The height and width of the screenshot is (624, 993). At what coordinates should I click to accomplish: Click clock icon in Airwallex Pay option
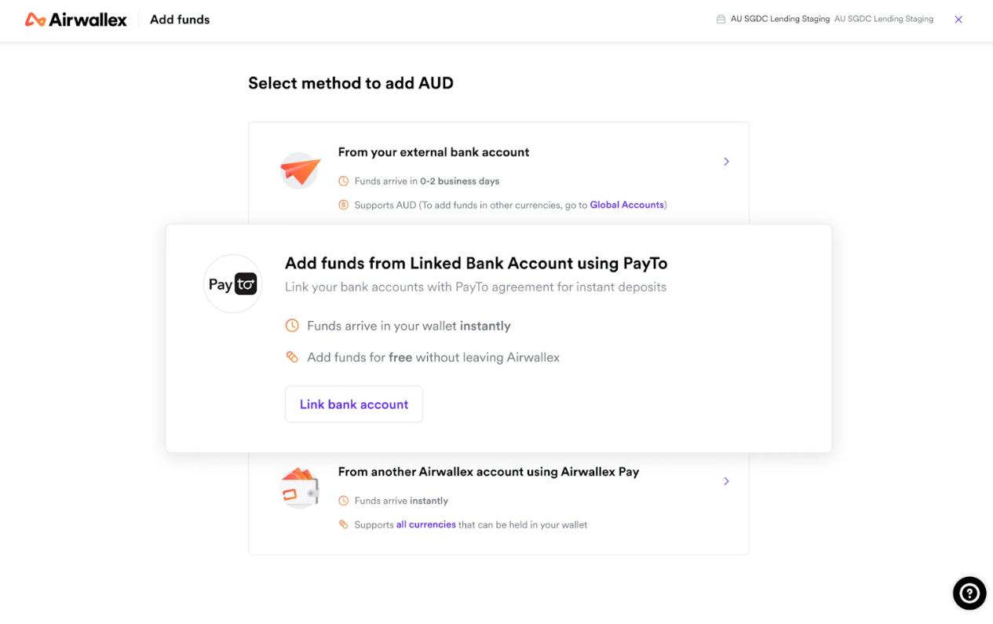[x=343, y=501]
